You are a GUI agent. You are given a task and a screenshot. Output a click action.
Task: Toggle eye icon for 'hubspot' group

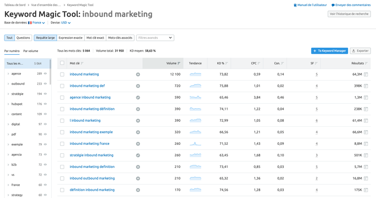[45, 104]
